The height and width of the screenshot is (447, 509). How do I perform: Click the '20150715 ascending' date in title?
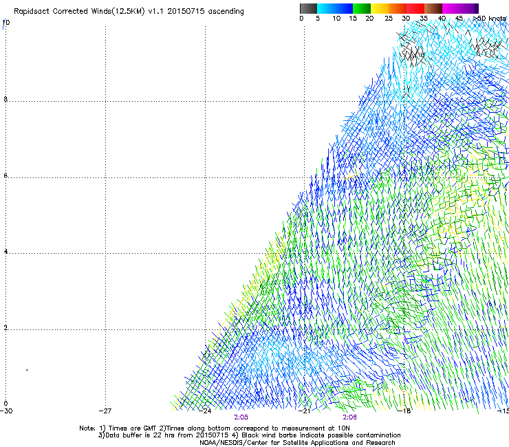point(206,11)
